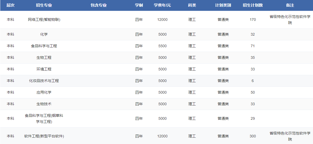Click the enrollment count 6 cell
The height and width of the screenshot is (144, 313).
[252, 81]
